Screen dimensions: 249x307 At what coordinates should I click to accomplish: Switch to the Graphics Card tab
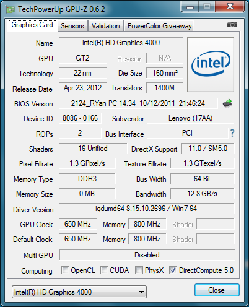pyautogui.click(x=32, y=25)
